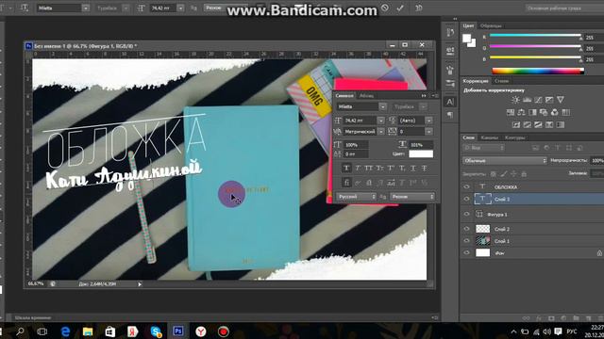Open leading (Авто) dropdown
The width and height of the screenshot is (604, 339).
pos(428,121)
